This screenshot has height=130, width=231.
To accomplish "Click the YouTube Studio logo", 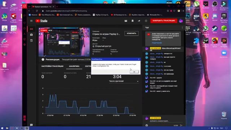I will pyautogui.click(x=42, y=21).
